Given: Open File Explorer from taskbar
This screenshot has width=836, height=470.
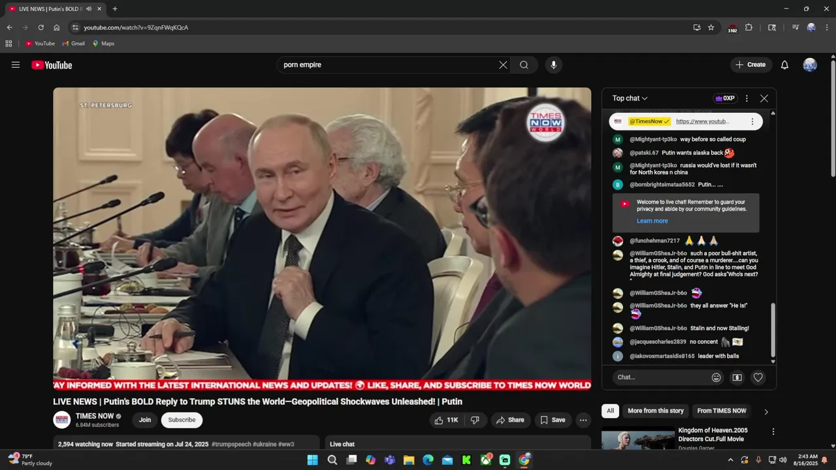Looking at the screenshot, I should 409,460.
